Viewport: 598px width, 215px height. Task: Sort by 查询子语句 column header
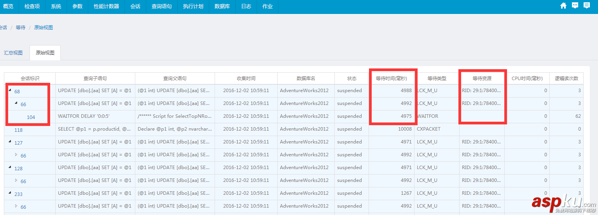click(95, 78)
